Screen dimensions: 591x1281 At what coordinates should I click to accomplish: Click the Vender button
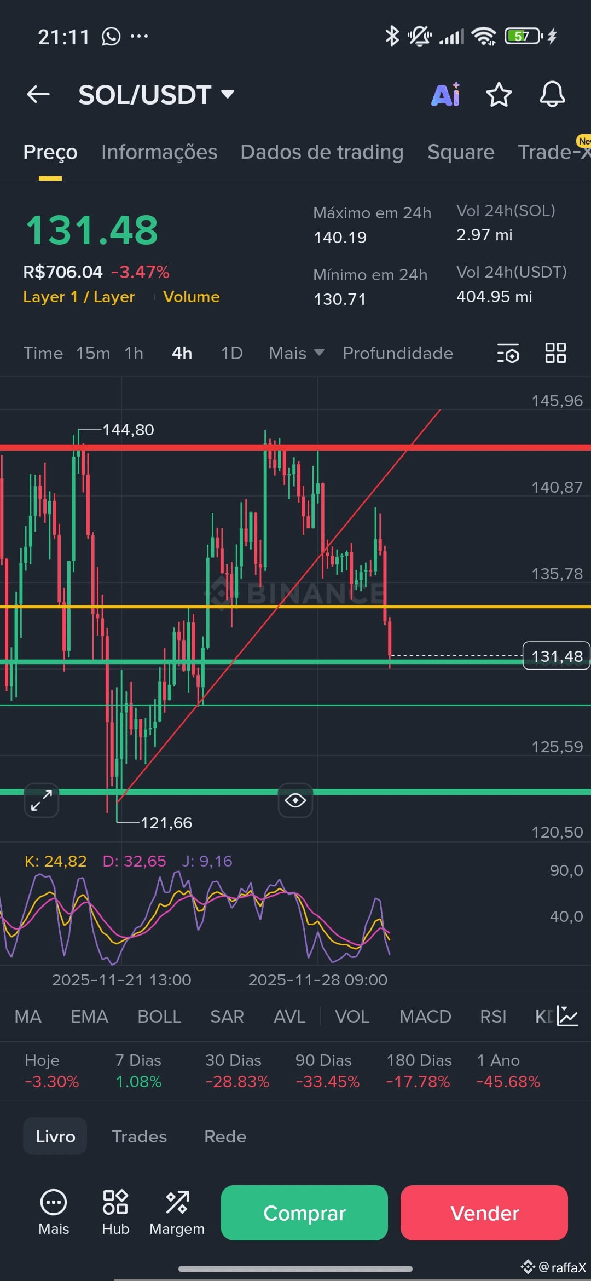click(x=484, y=1213)
